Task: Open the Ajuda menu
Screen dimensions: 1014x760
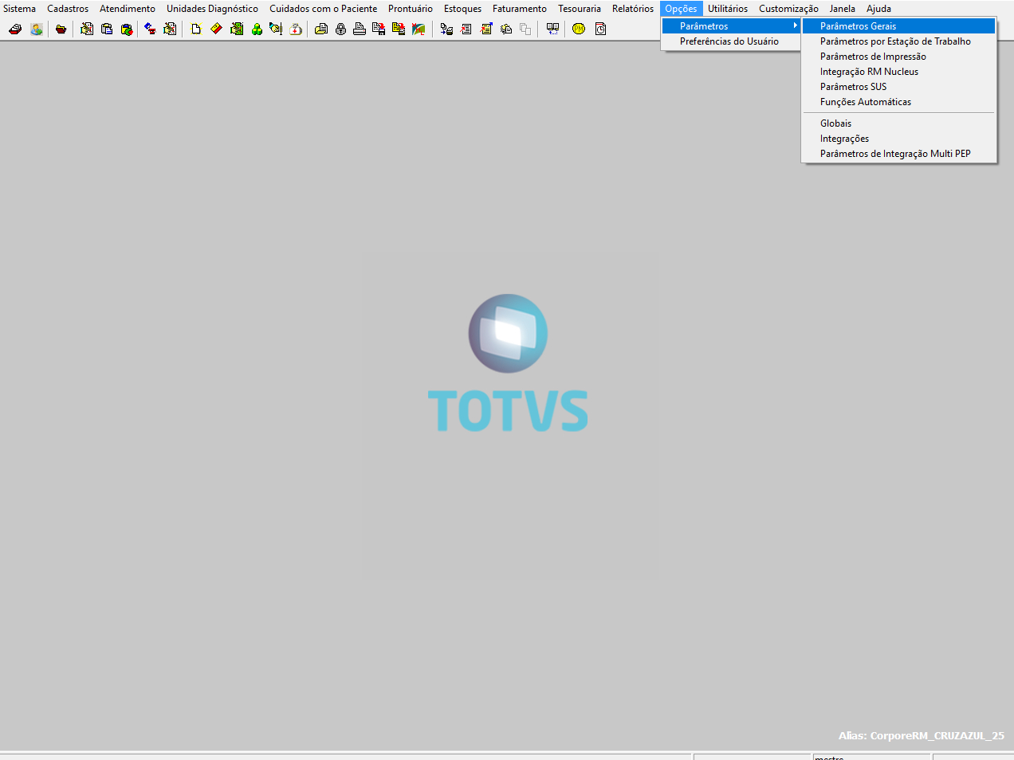Action: (878, 9)
